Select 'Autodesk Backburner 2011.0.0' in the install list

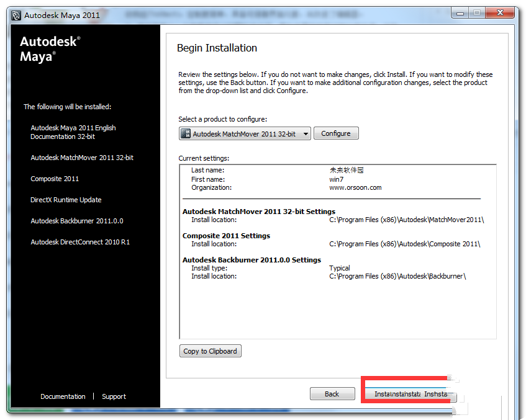tap(77, 221)
